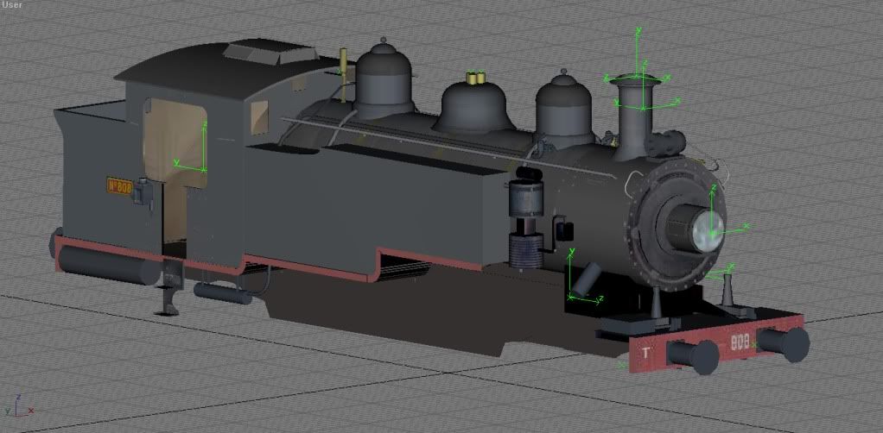Select the hatch on the cab roof

click(270, 53)
